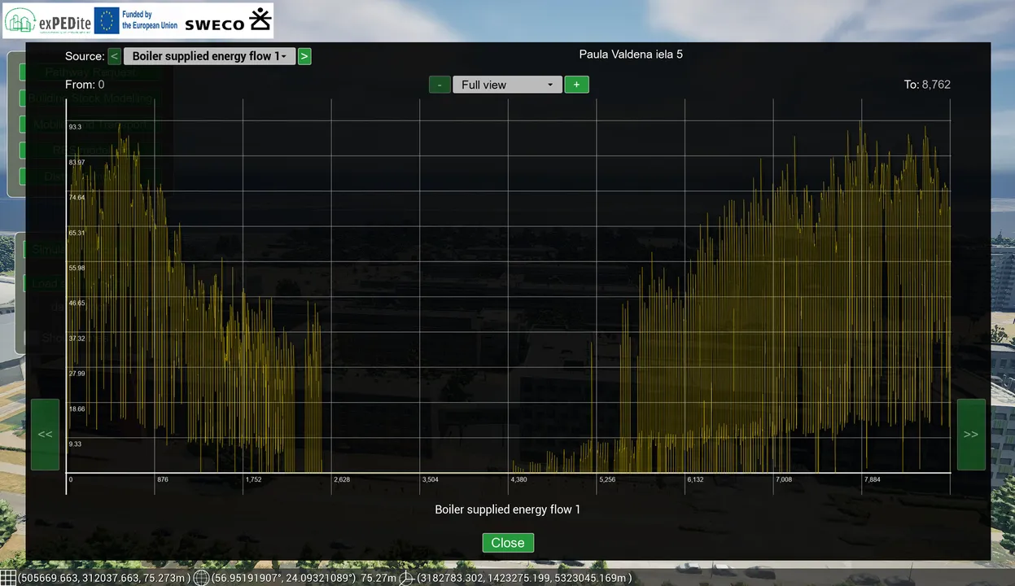The image size is (1015, 586).
Task: Zoom out chart with minus button
Action: 440,85
